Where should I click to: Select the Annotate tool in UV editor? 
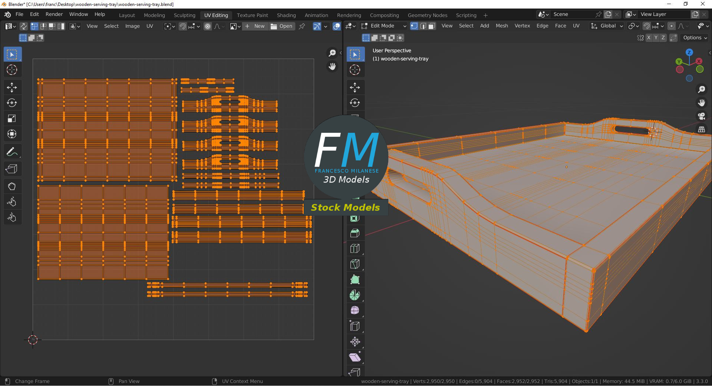[12, 152]
